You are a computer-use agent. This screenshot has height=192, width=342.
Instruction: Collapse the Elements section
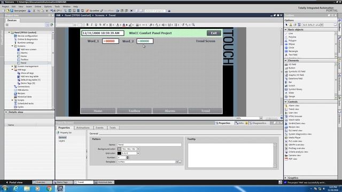[286, 60]
